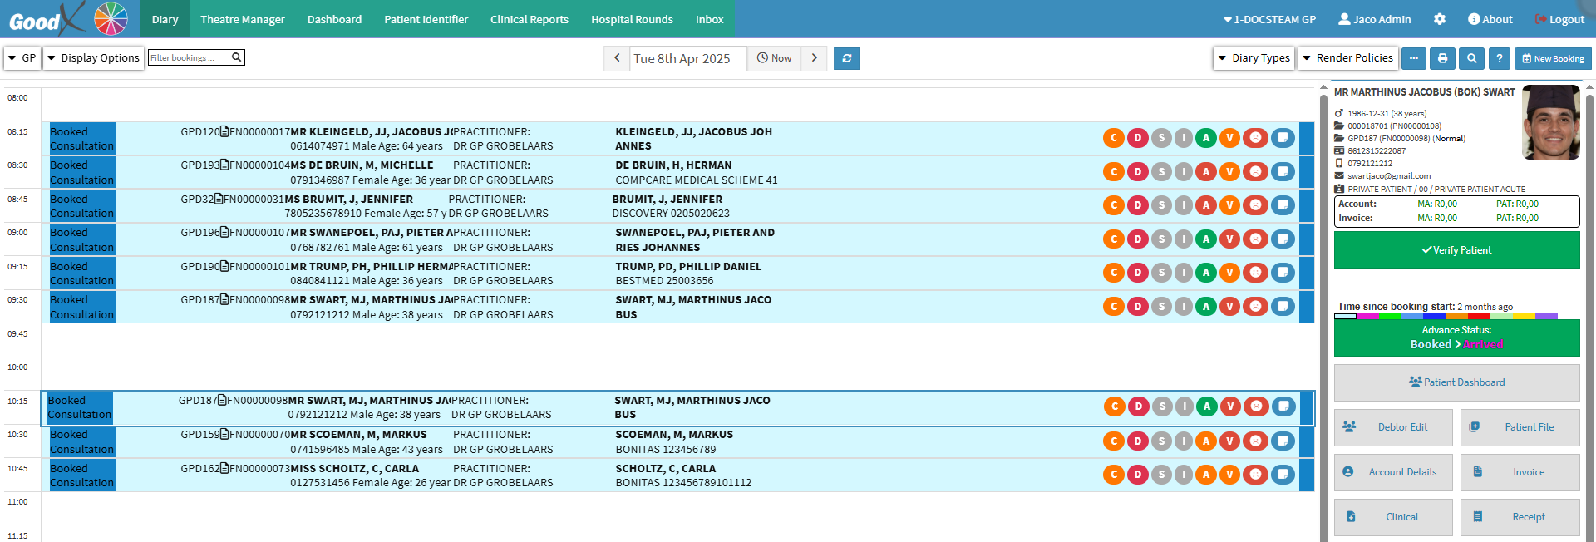Refresh the diary with the reload icon
Image resolution: width=1596 pixels, height=542 pixels.
[846, 58]
